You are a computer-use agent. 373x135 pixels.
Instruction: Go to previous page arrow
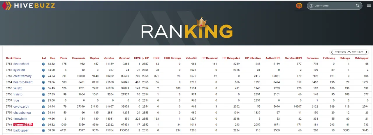coord(332,52)
